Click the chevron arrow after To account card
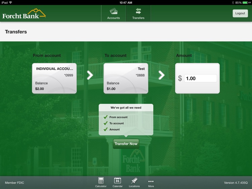The image size is (252, 189). (162, 75)
